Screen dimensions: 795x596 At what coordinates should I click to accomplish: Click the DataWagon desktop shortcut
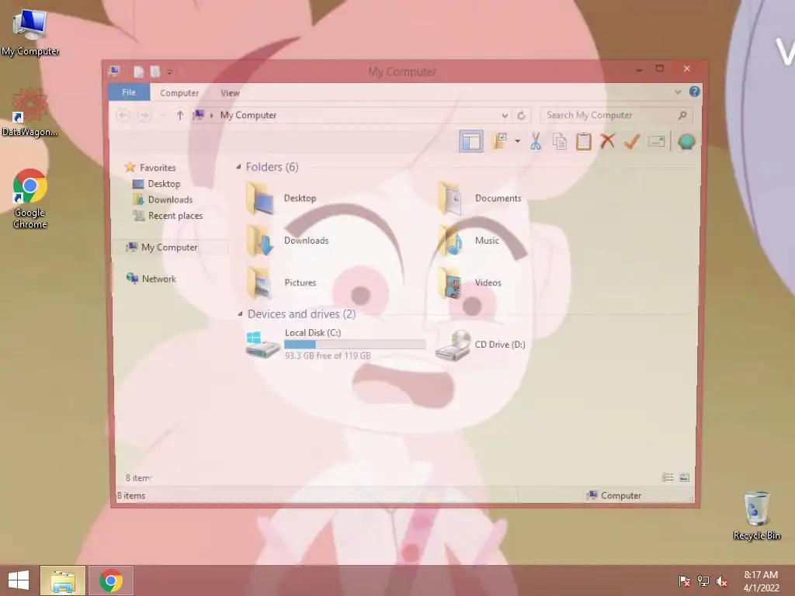(x=30, y=113)
